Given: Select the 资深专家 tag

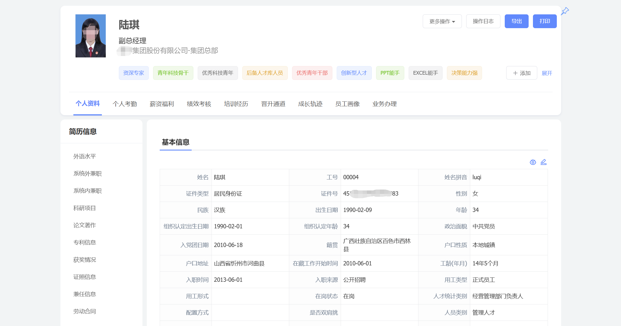Looking at the screenshot, I should pos(134,73).
